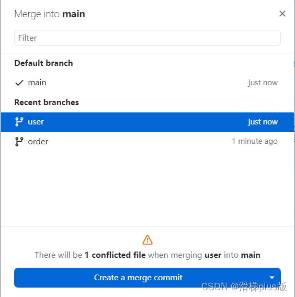Click the 'just now' timestamp on user
The image size is (295, 297).
(x=263, y=122)
